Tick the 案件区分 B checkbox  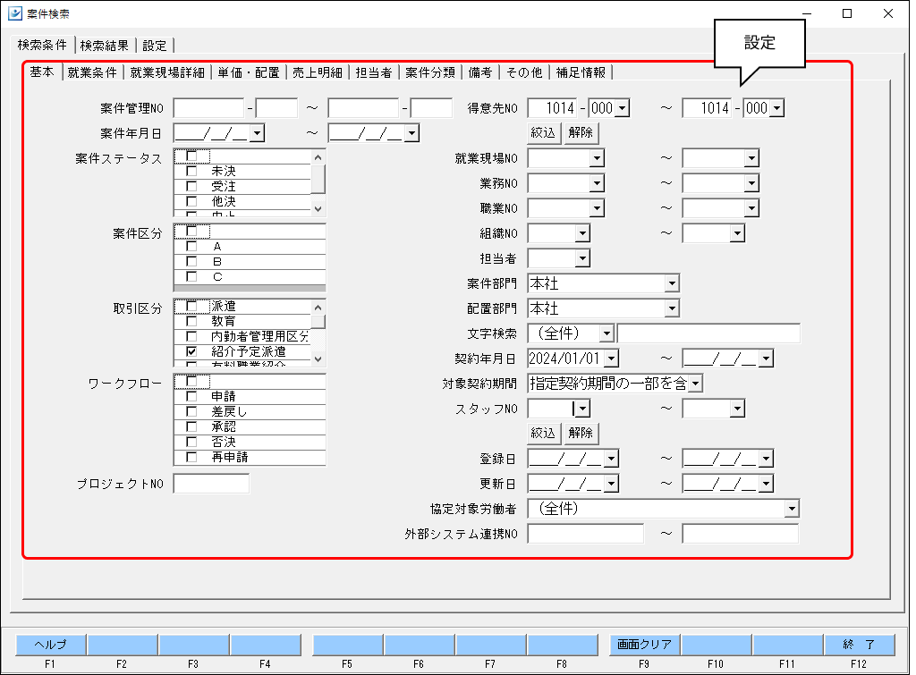pos(191,262)
